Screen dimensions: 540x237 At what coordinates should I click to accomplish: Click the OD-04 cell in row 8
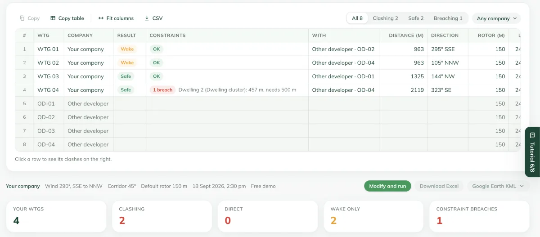[49, 144]
